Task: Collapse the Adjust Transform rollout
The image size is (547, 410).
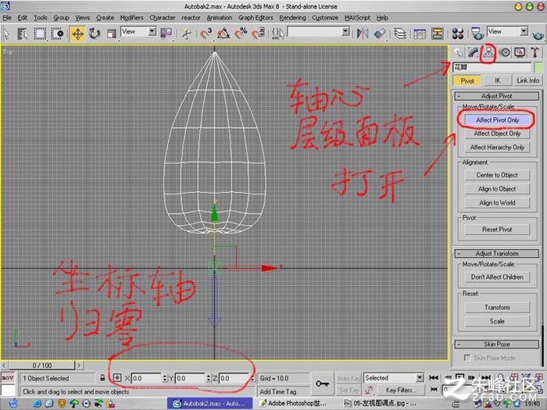Action: tap(497, 254)
